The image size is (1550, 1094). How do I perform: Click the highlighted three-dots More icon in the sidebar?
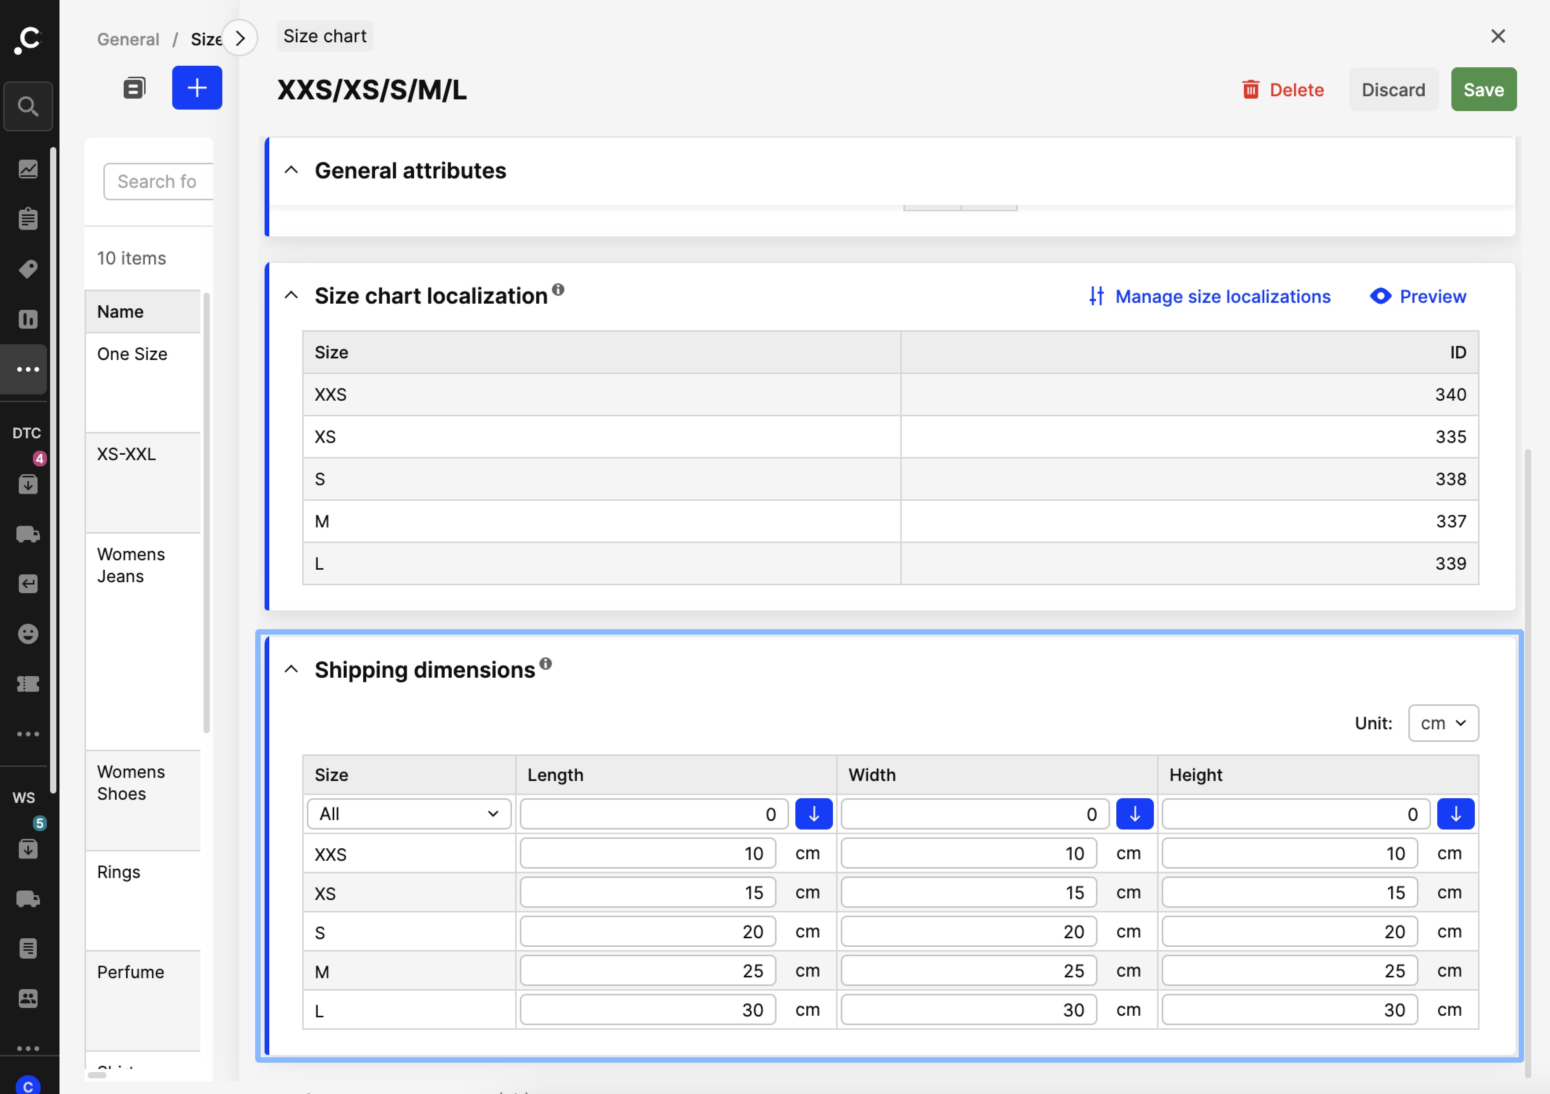(x=28, y=369)
